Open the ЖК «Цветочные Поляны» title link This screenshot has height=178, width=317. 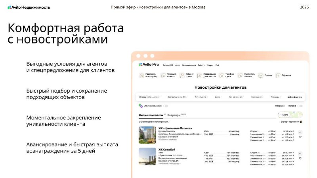(175, 128)
